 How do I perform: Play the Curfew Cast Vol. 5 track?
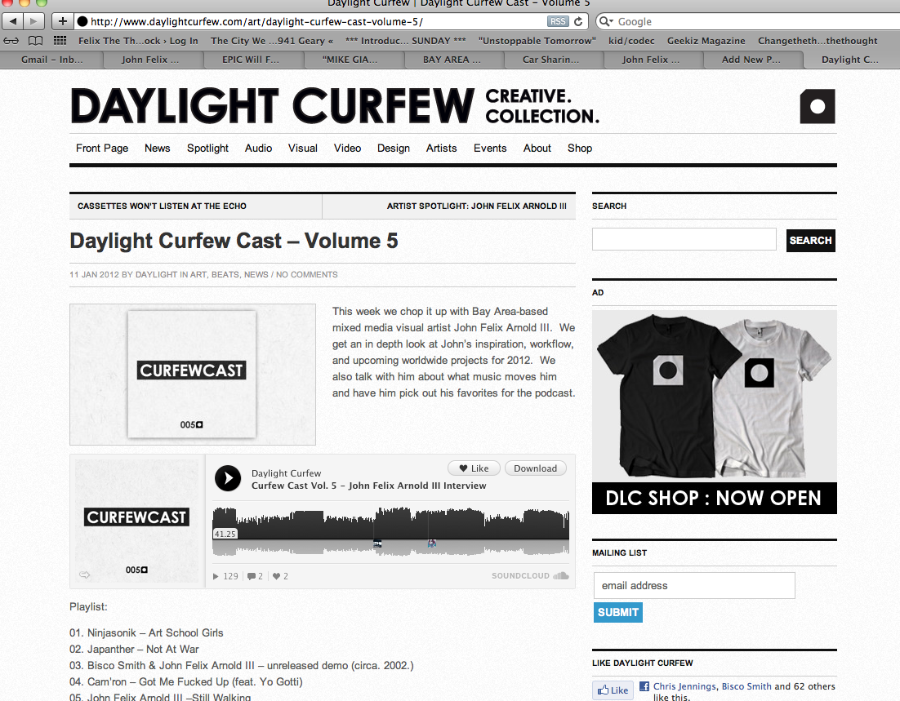tap(228, 478)
